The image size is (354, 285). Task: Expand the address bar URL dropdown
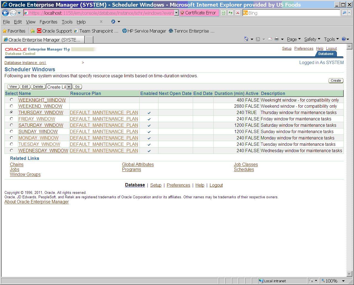176,13
